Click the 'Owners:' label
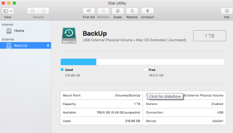 (x=152, y=104)
